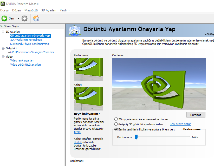Viewport: 214px width, 166px height.
Task: Open GPU Performans Sayaçları Yönetimi
Action: click(x=32, y=52)
